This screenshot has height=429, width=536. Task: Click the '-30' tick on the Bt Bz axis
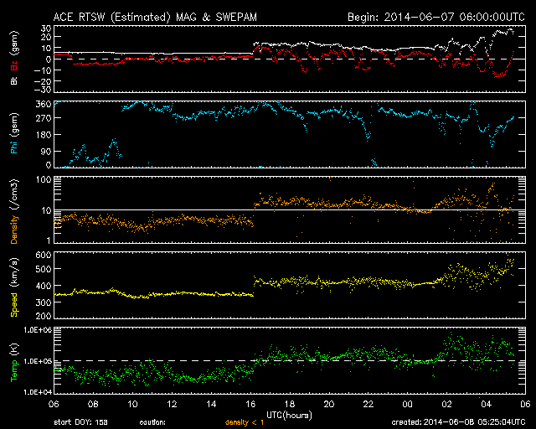43,90
